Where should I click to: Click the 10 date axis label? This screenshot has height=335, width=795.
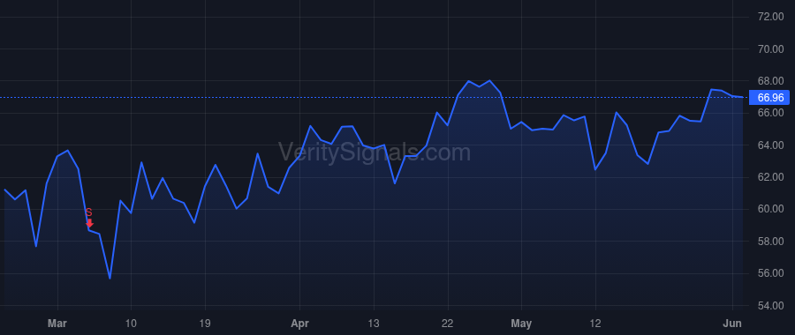point(131,324)
